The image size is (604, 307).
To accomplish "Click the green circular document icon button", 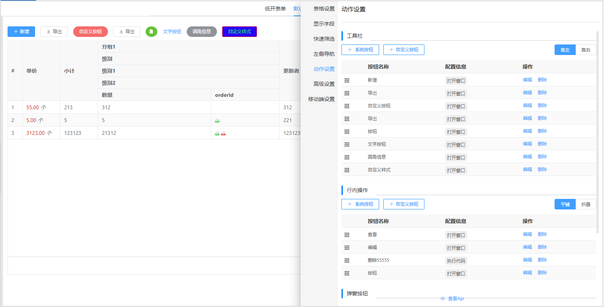I will coord(151,32).
